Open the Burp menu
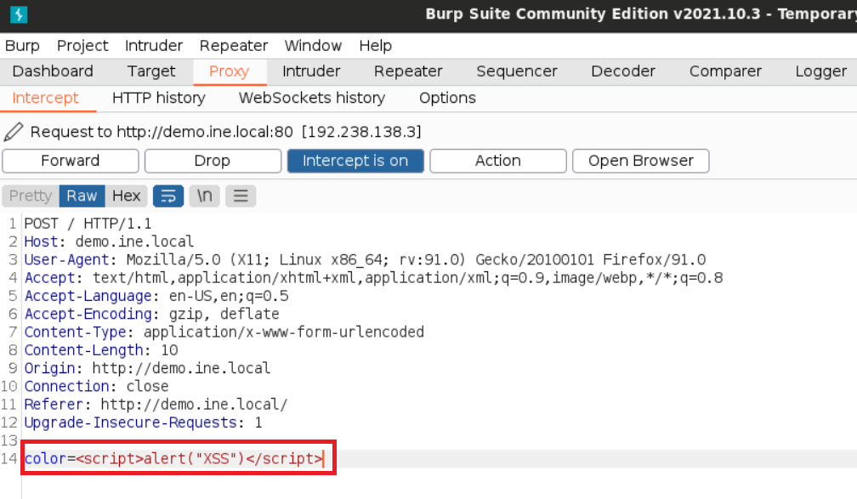 coord(22,45)
